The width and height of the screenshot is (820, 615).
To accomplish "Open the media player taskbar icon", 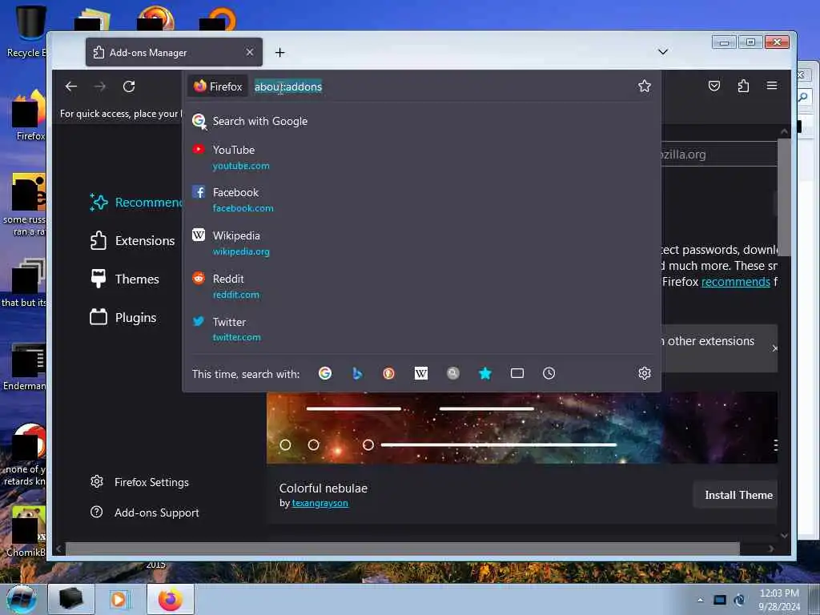I will coord(119,599).
